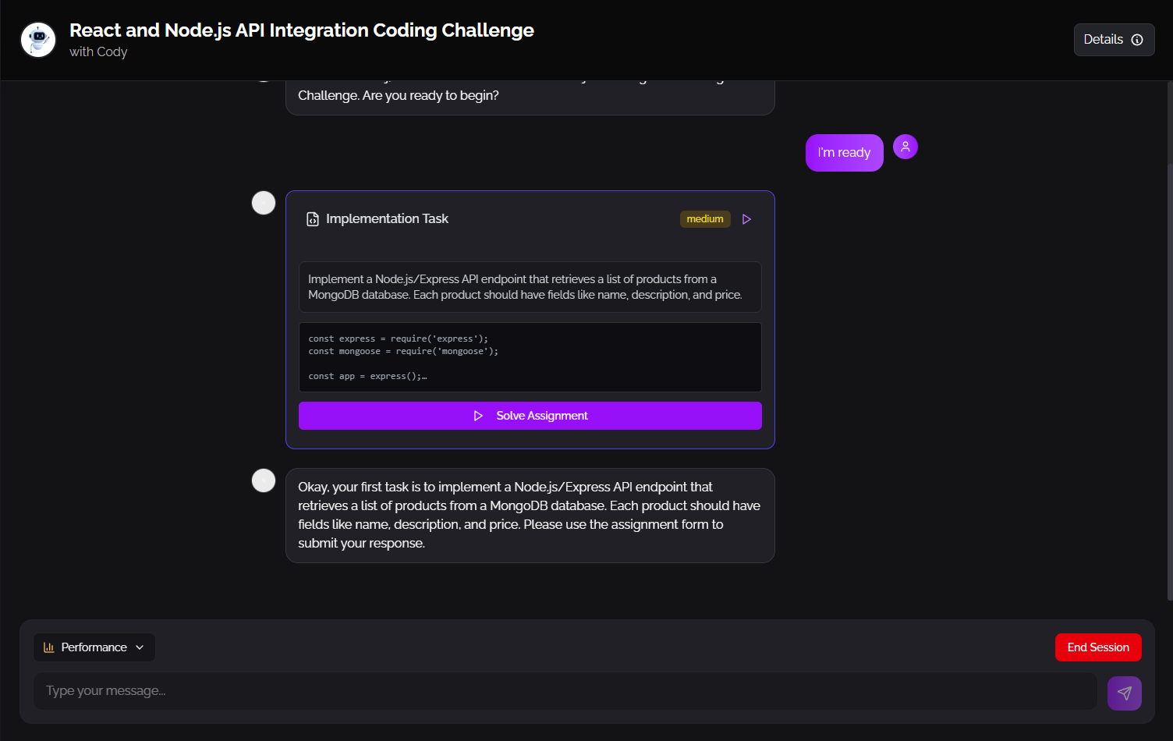Open the Details panel
The height and width of the screenshot is (741, 1173).
[x=1114, y=39]
